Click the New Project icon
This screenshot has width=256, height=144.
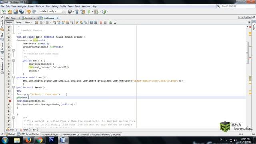point(10,12)
